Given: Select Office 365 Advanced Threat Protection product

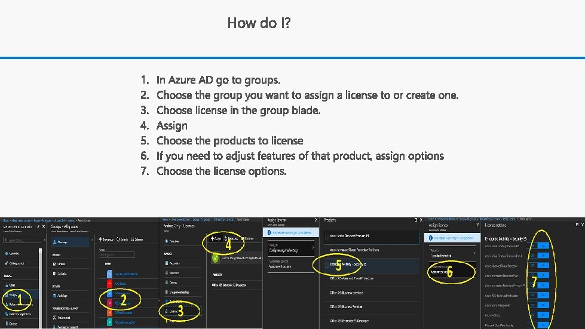Looking at the screenshot, I should pyautogui.click(x=351, y=278).
